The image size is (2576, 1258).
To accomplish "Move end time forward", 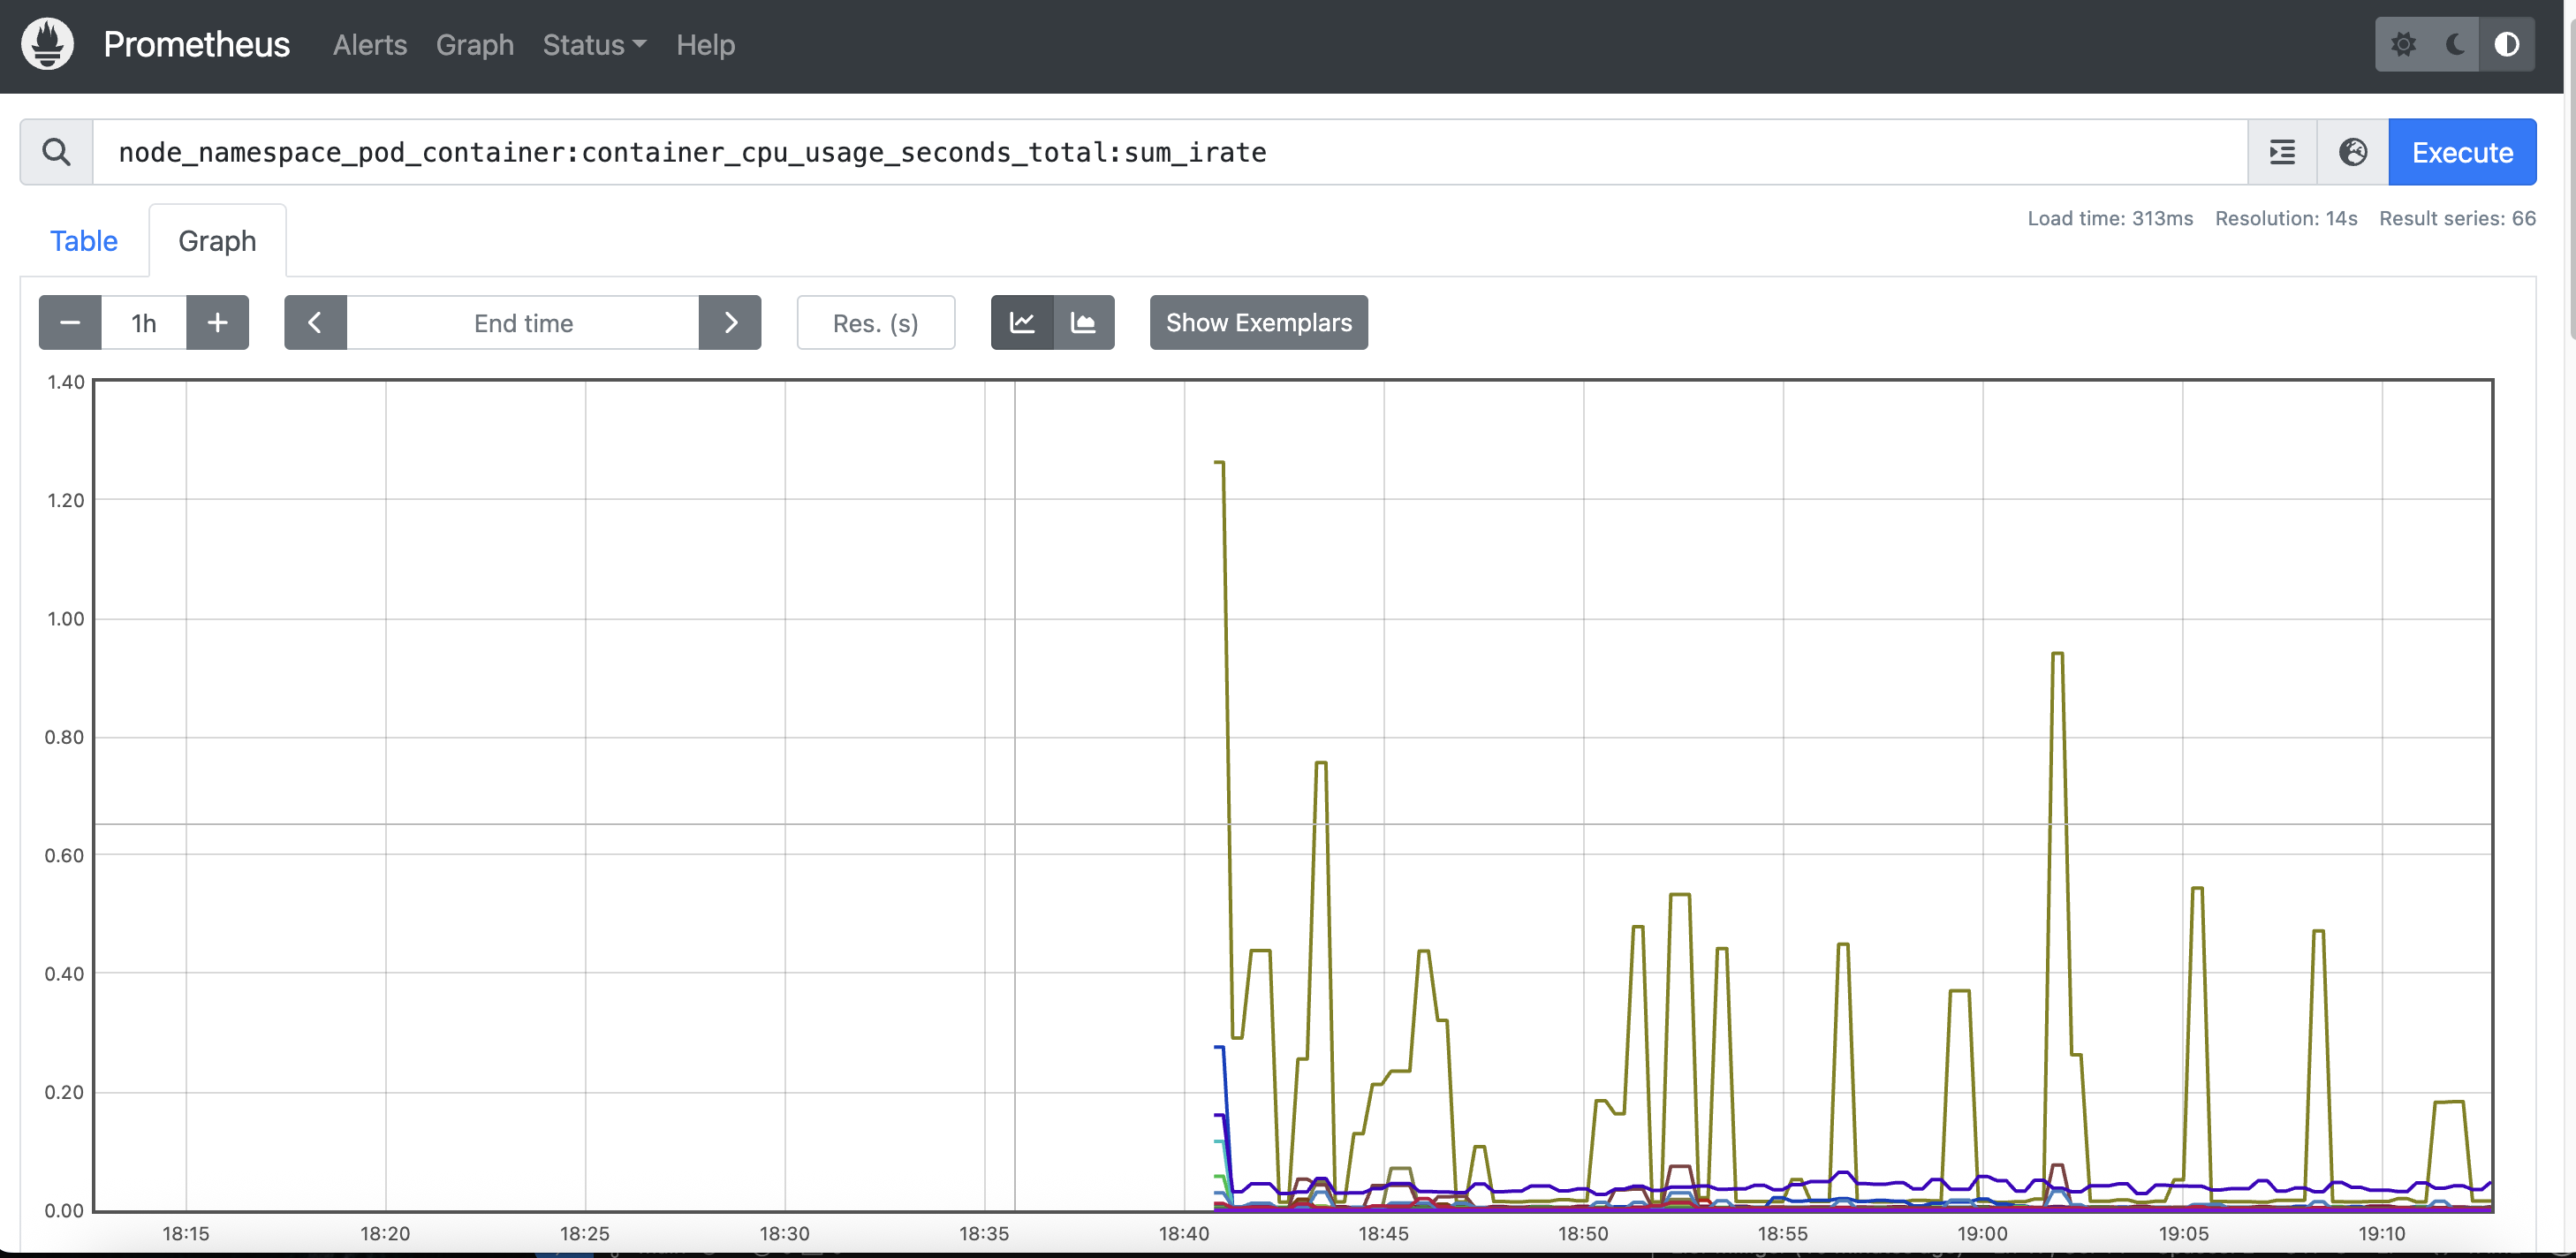I will 730,322.
